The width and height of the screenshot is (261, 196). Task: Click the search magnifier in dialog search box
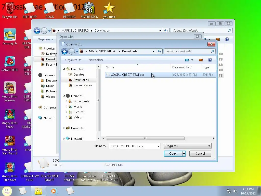click(212, 51)
